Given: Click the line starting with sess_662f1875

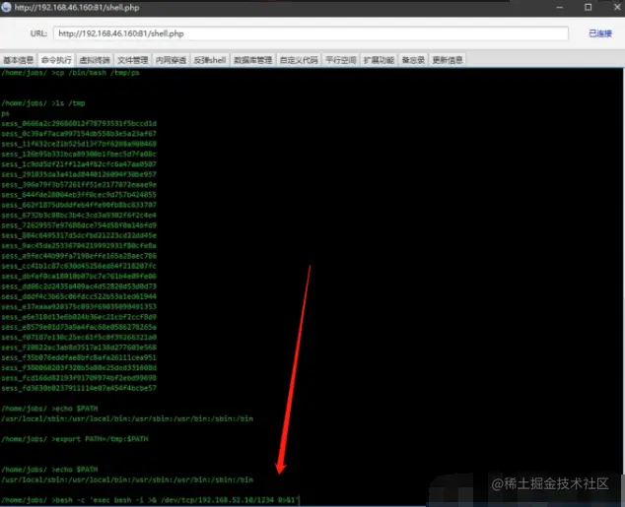Looking at the screenshot, I should click(79, 205).
